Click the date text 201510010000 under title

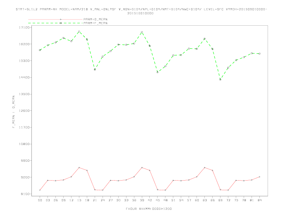[x=140, y=13]
